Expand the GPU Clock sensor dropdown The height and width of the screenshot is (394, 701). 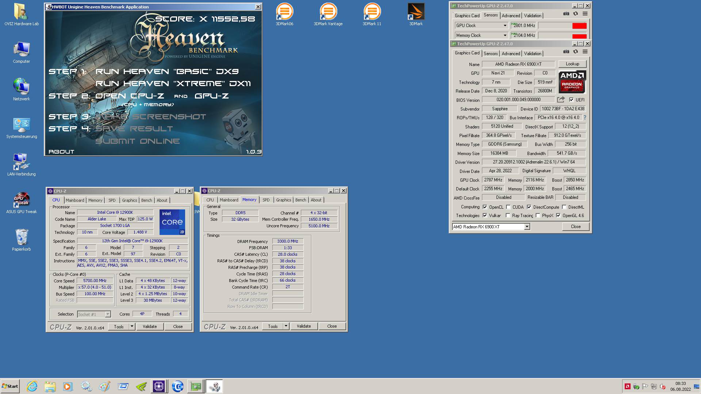click(x=505, y=26)
